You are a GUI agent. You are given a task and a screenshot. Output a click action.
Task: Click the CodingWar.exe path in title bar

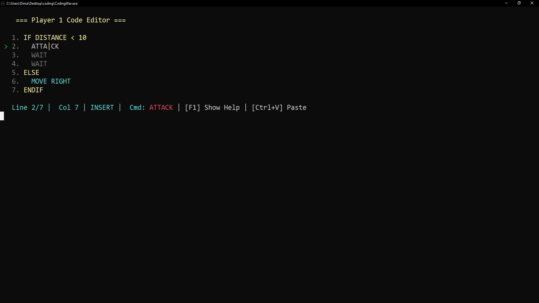[42, 3]
